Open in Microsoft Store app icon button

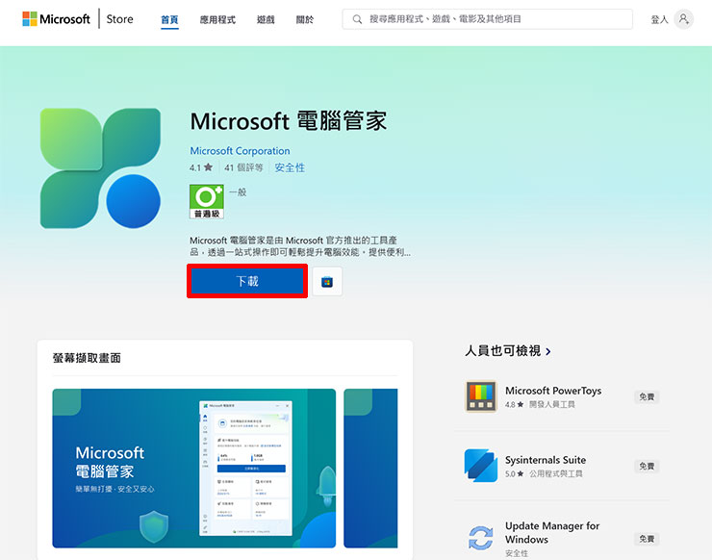point(327,282)
